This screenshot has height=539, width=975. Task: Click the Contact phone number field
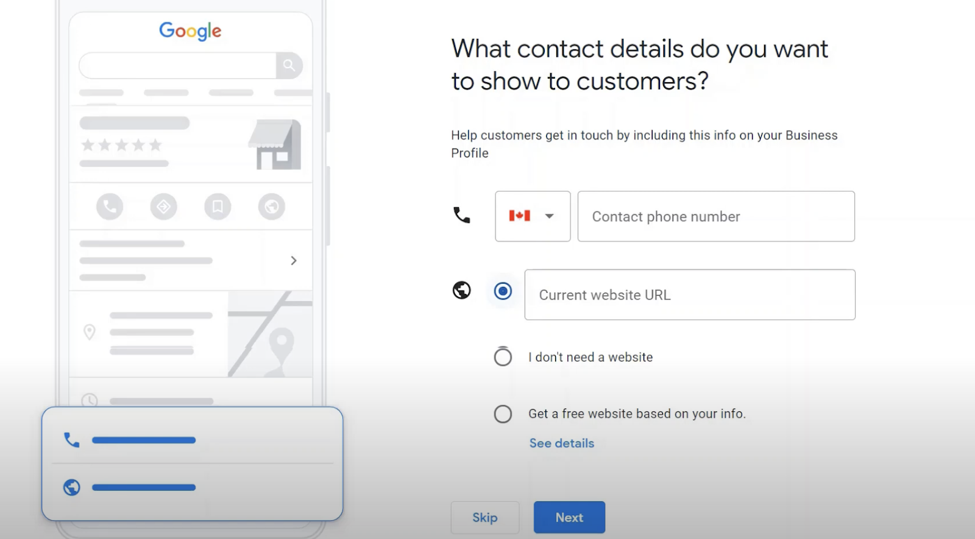coord(716,216)
